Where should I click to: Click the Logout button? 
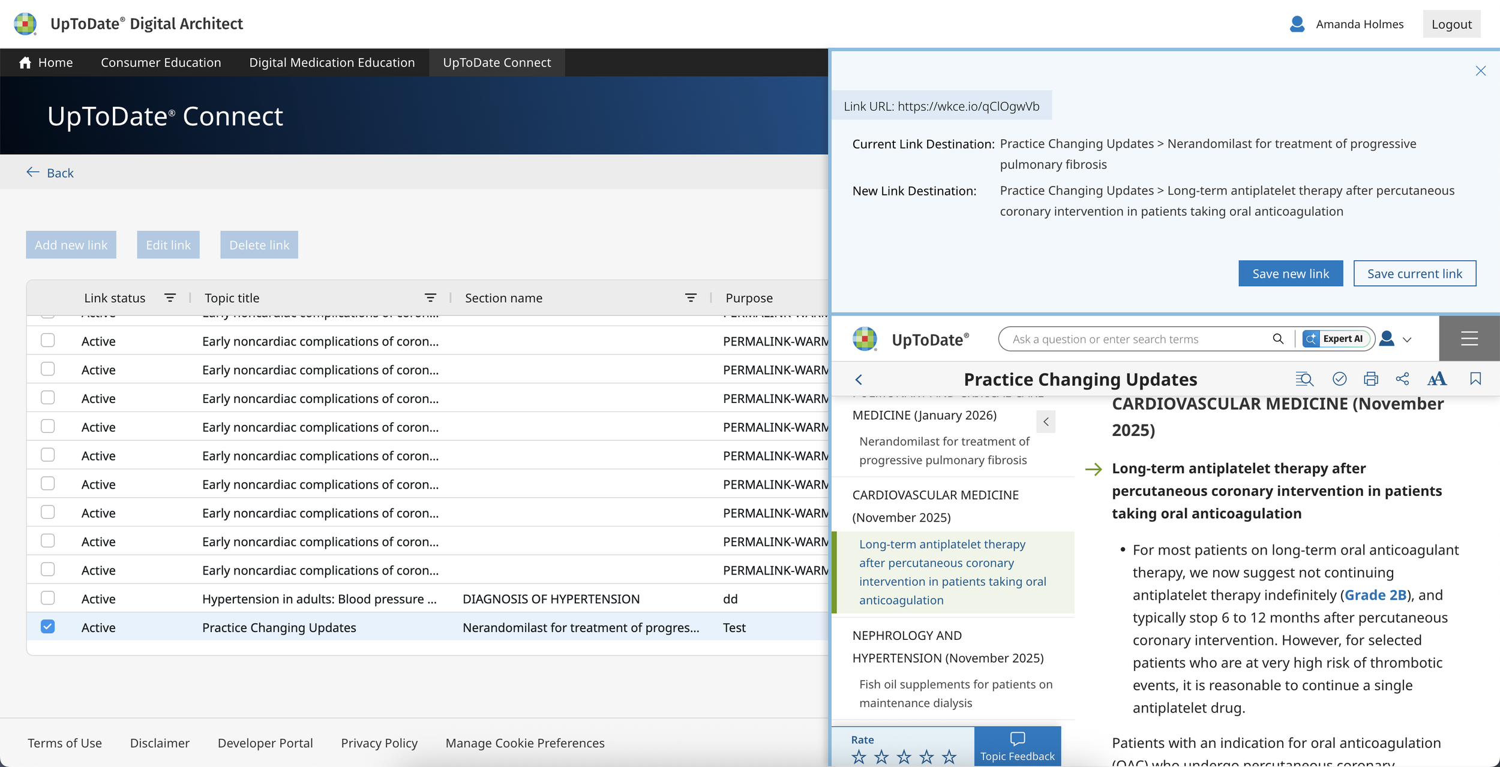click(x=1451, y=24)
